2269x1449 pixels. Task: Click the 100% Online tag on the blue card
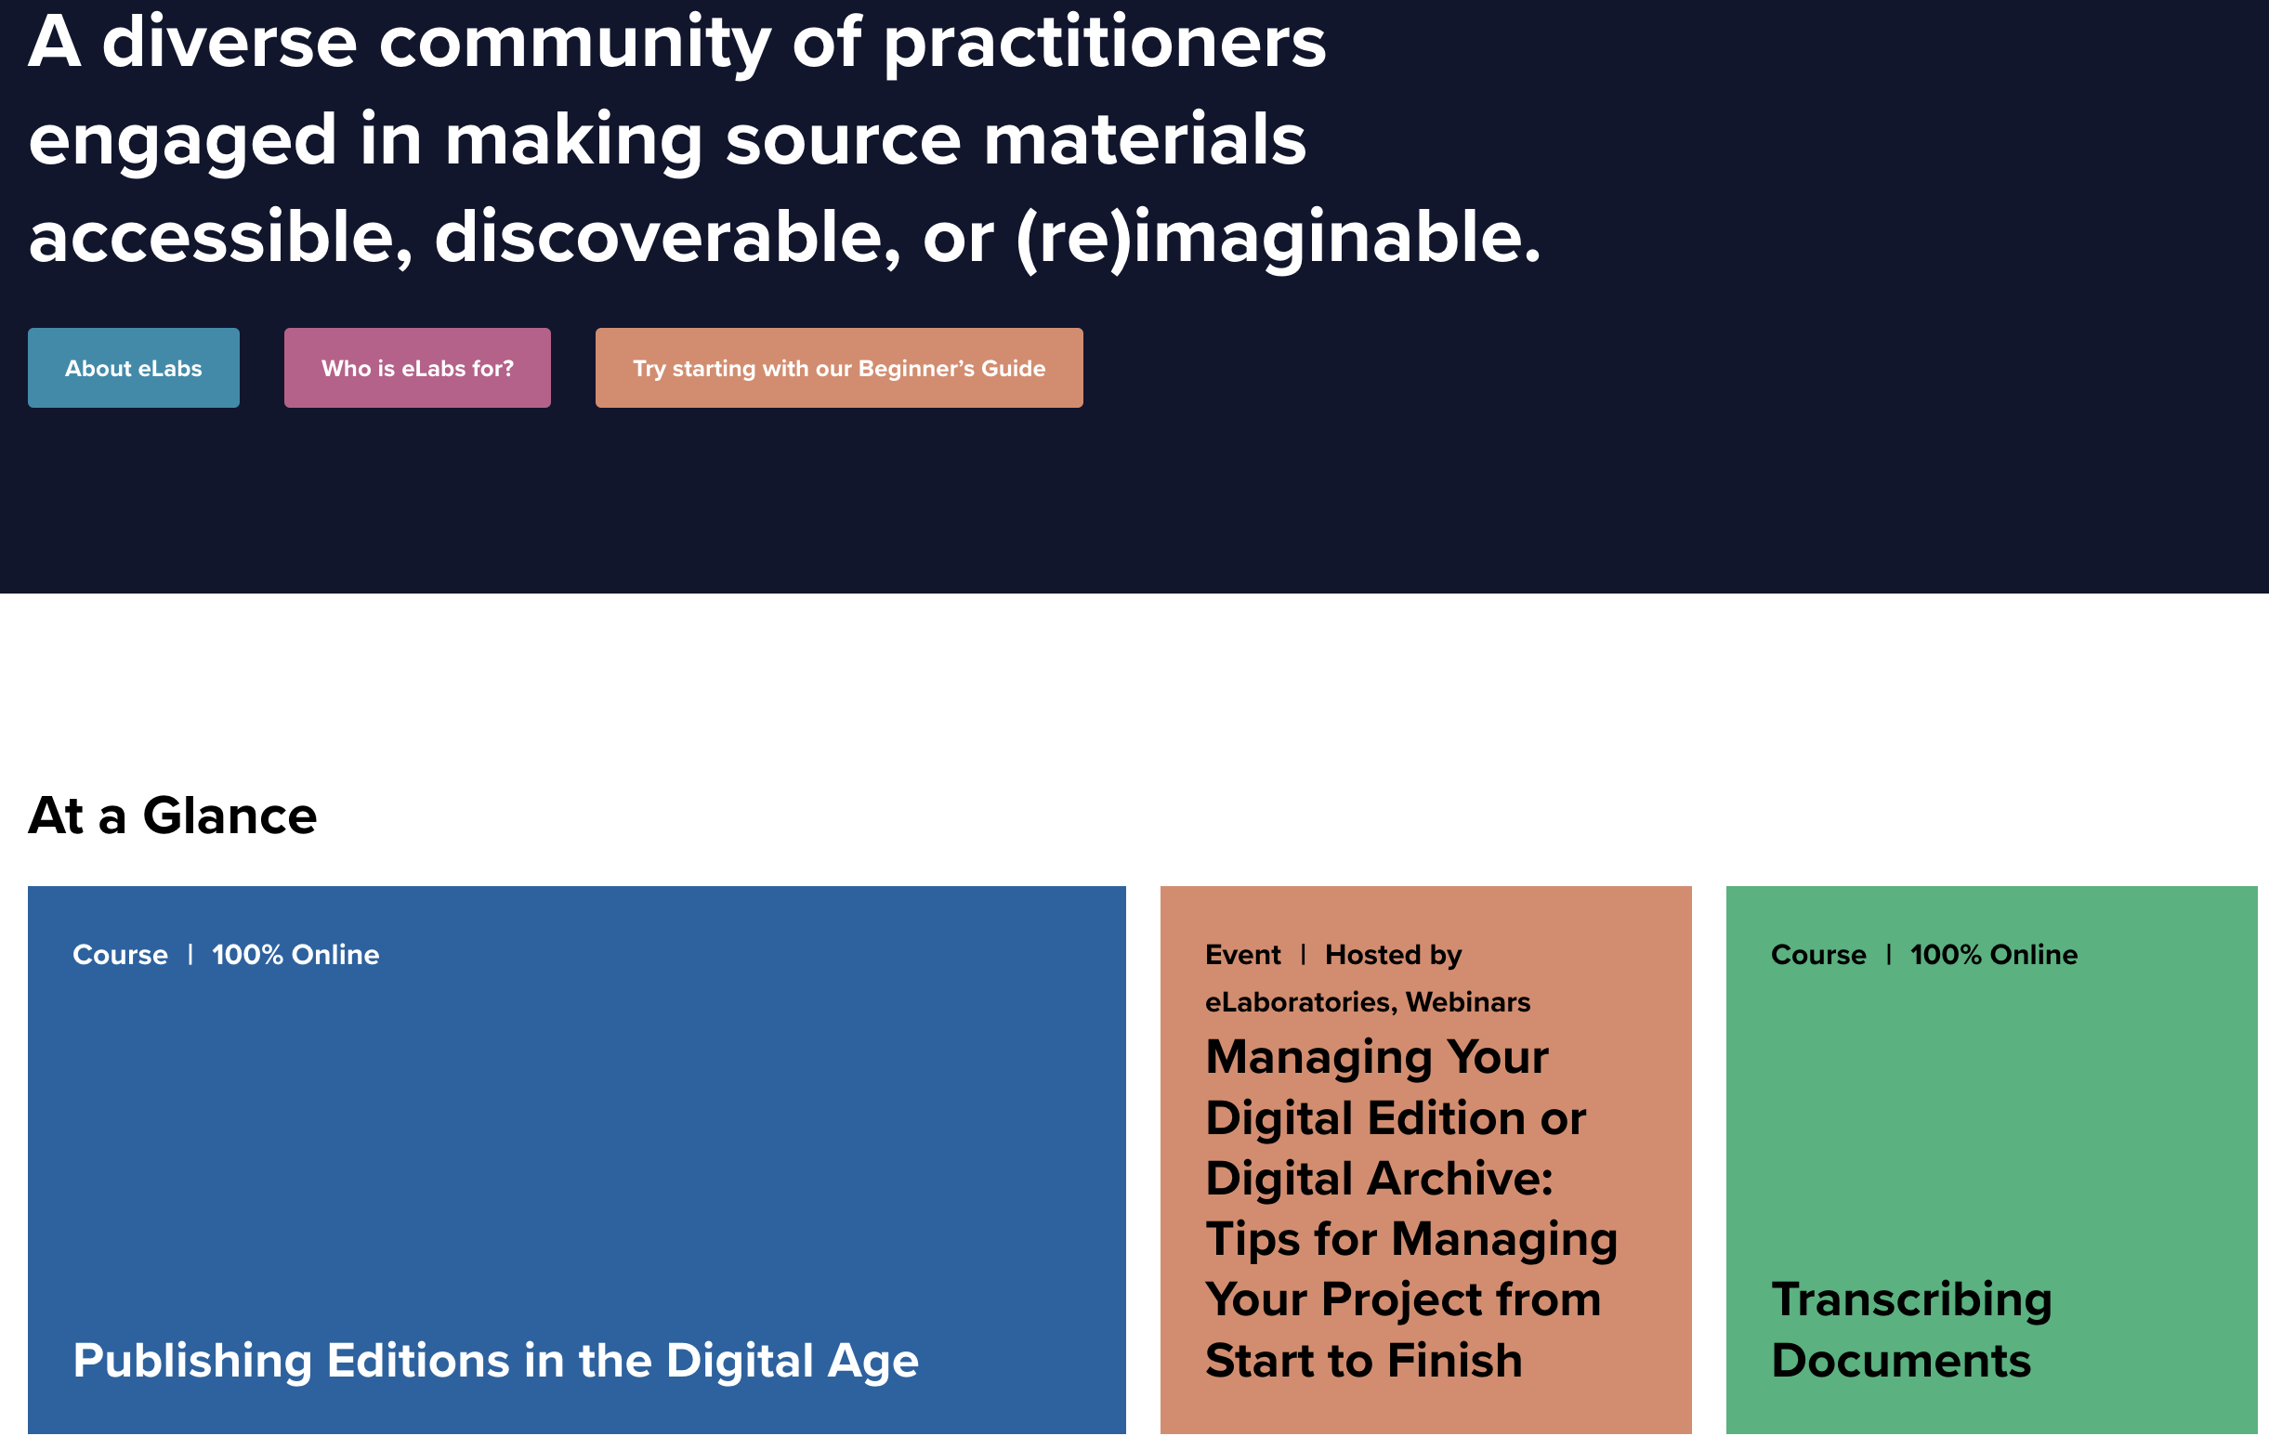pos(294,954)
